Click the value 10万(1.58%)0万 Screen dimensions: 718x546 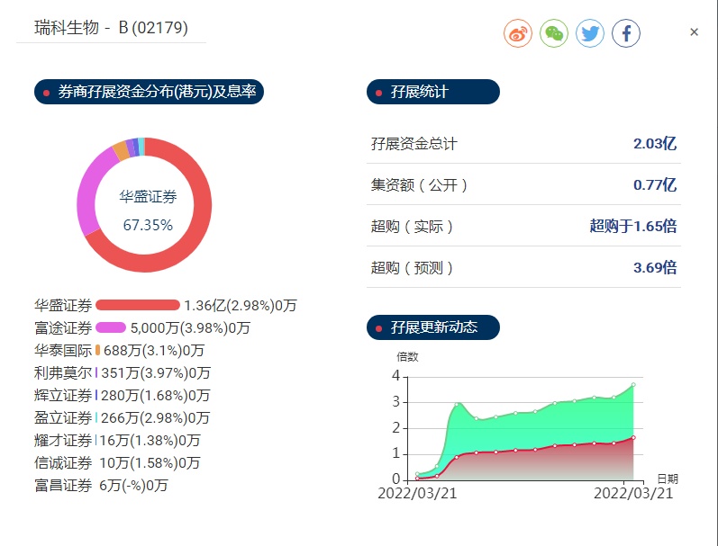coord(150,462)
